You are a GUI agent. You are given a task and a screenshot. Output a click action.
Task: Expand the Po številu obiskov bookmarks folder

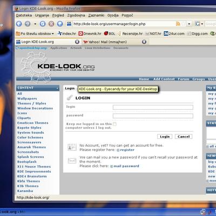coord(35,33)
